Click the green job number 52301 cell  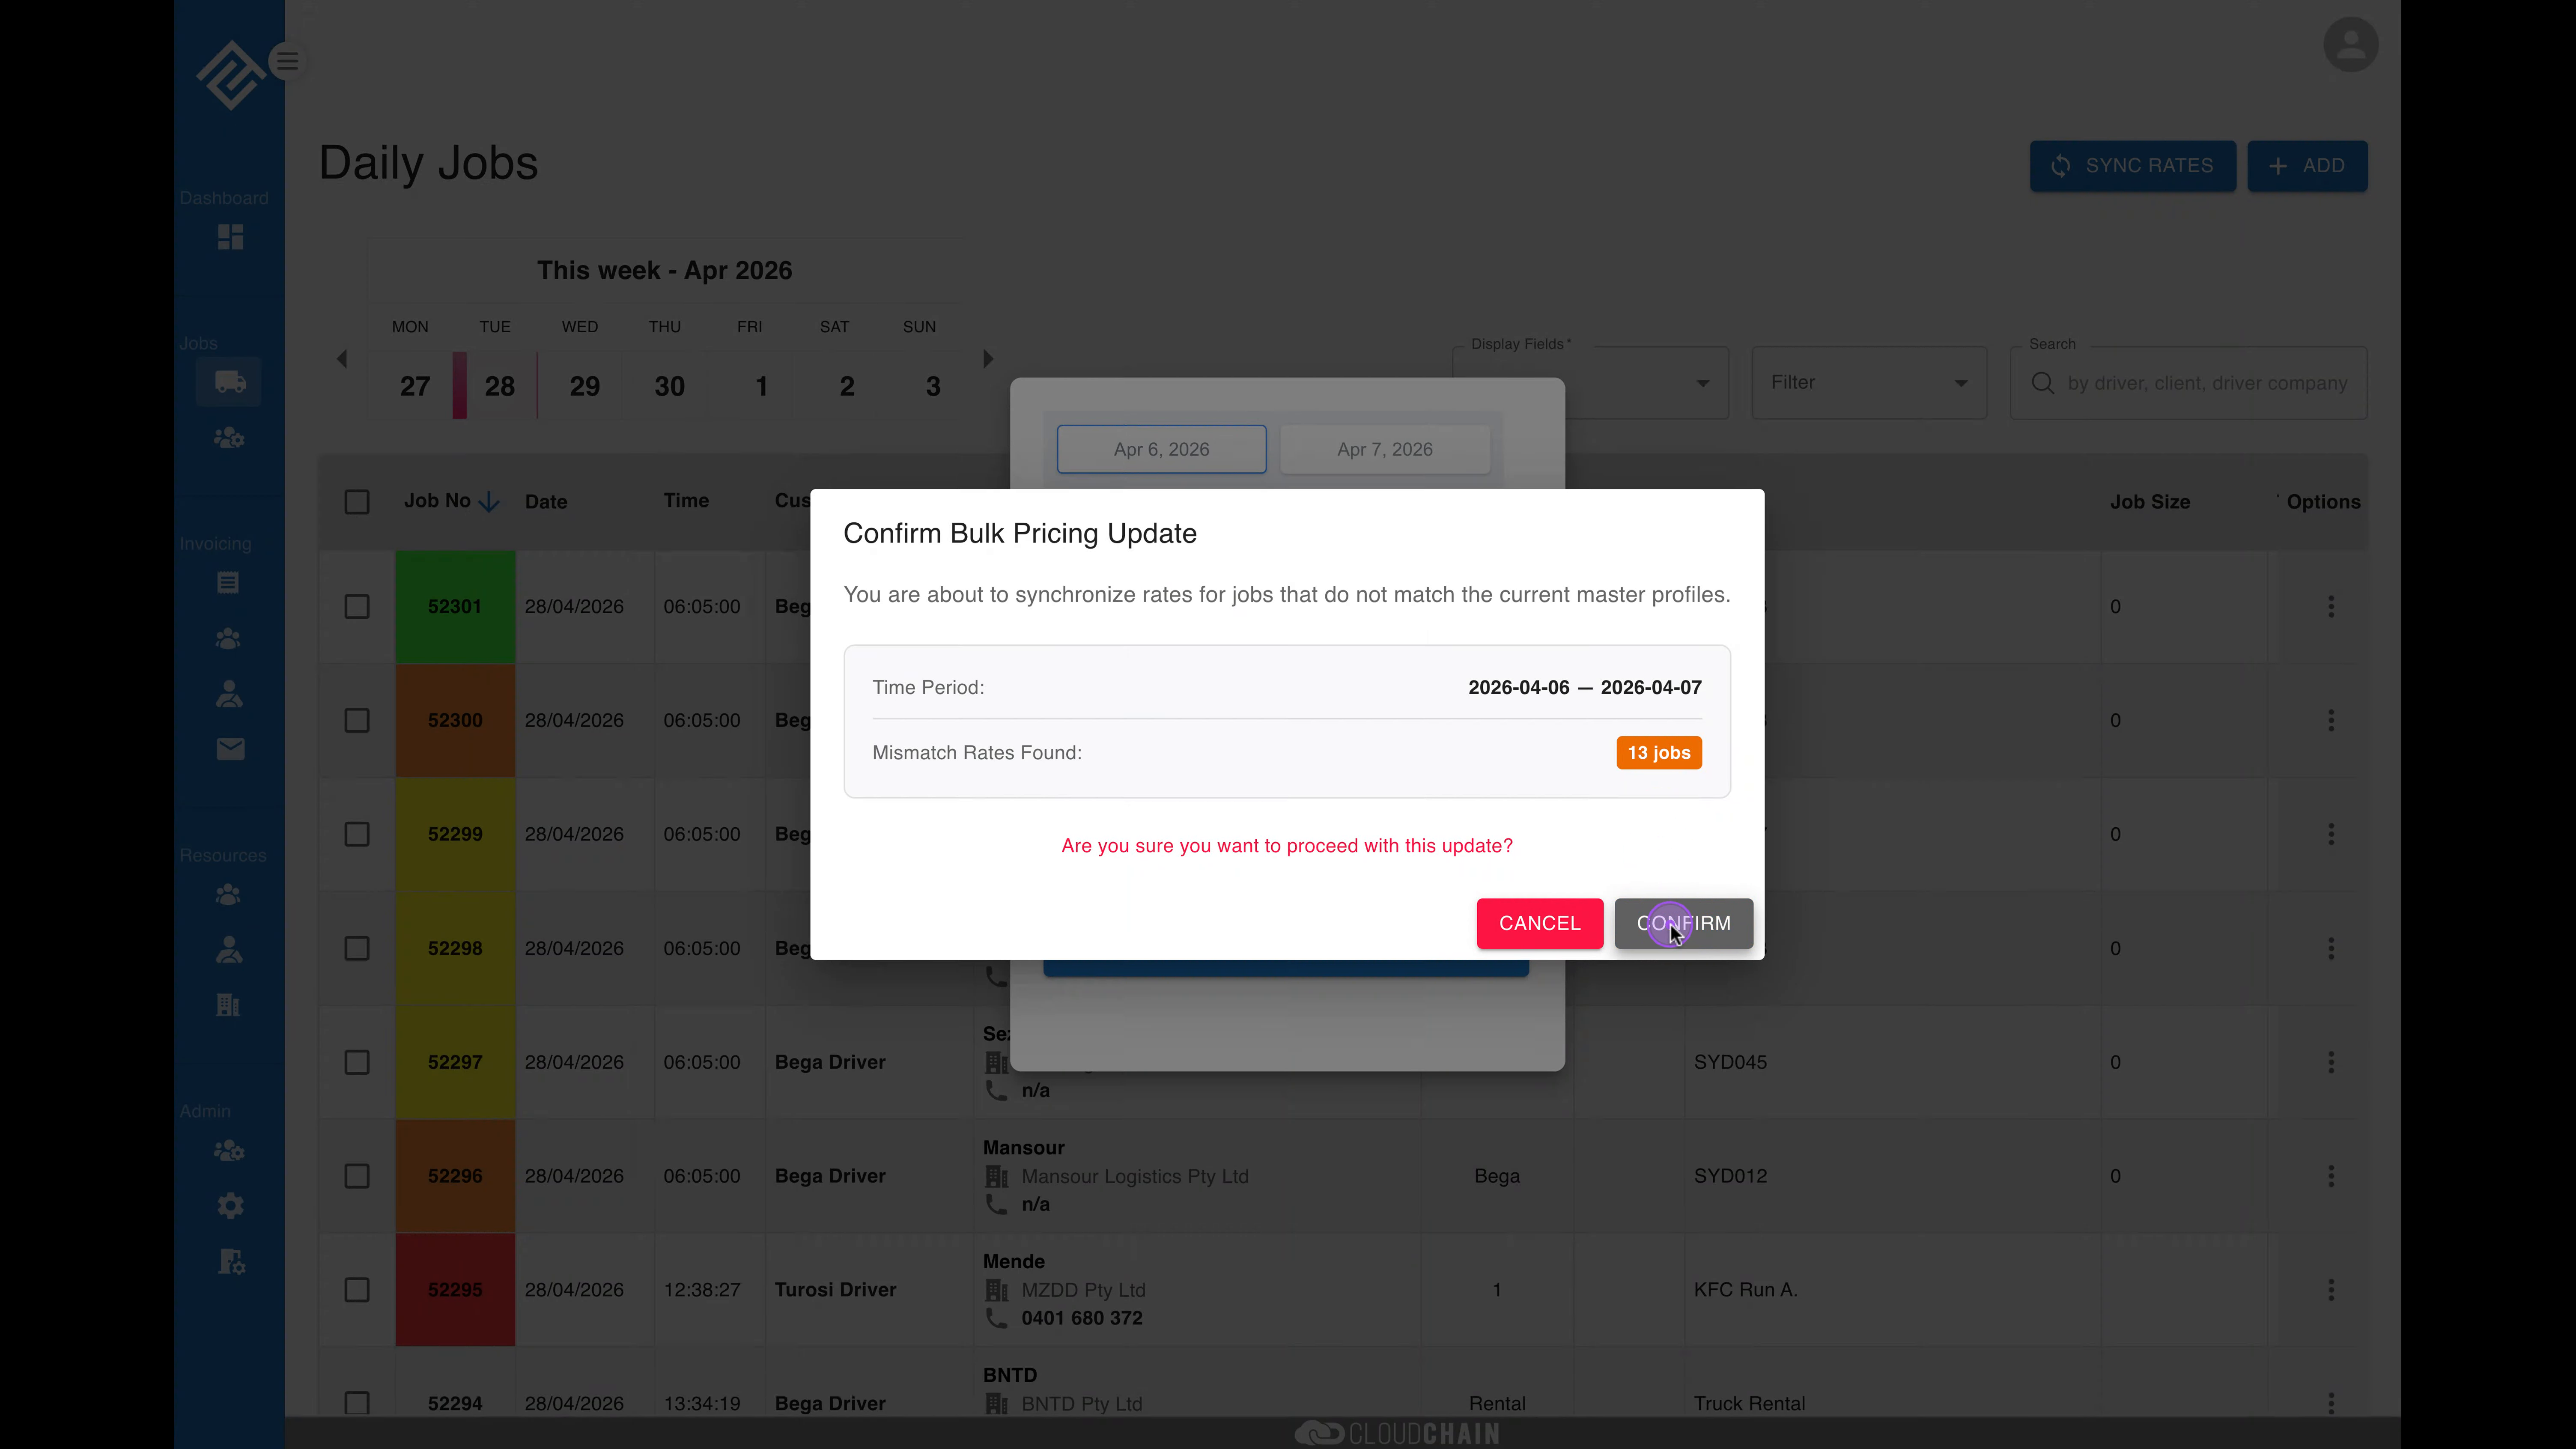455,607
